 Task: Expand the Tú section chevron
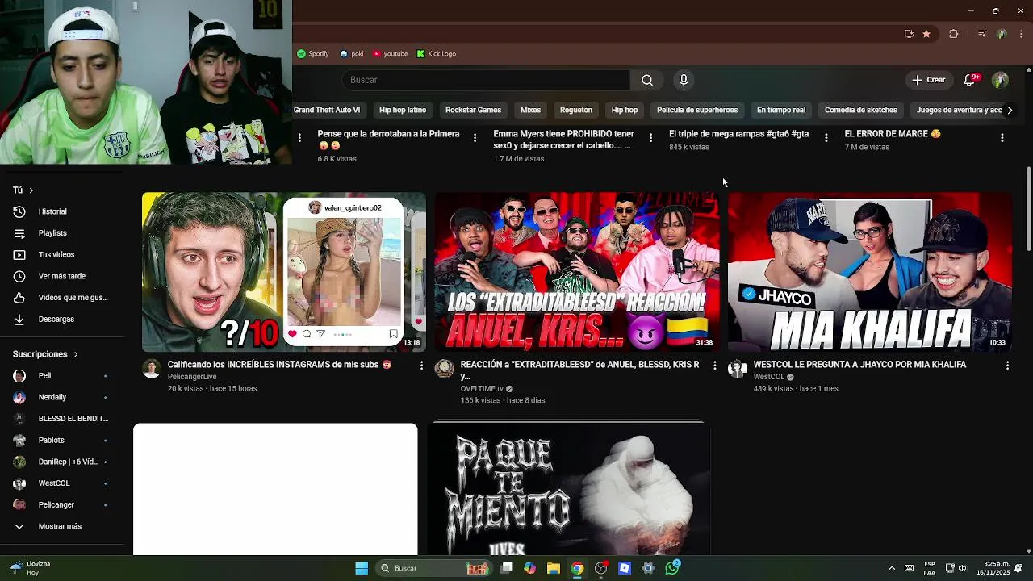[31, 190]
